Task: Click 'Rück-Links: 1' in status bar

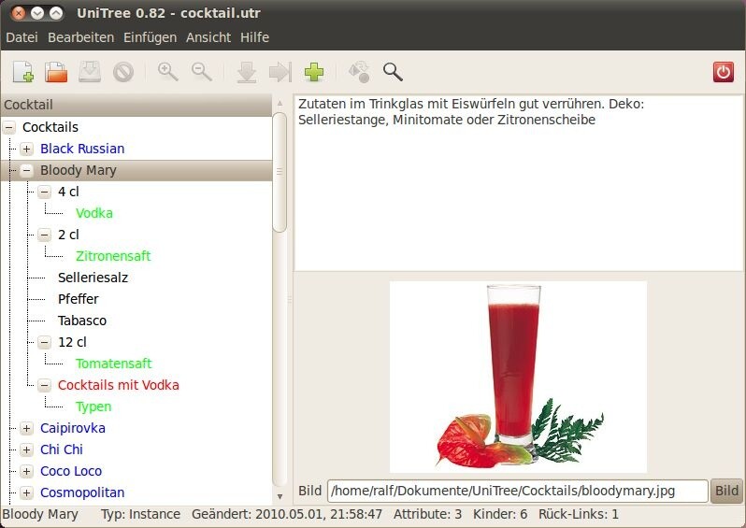Action: (x=579, y=515)
